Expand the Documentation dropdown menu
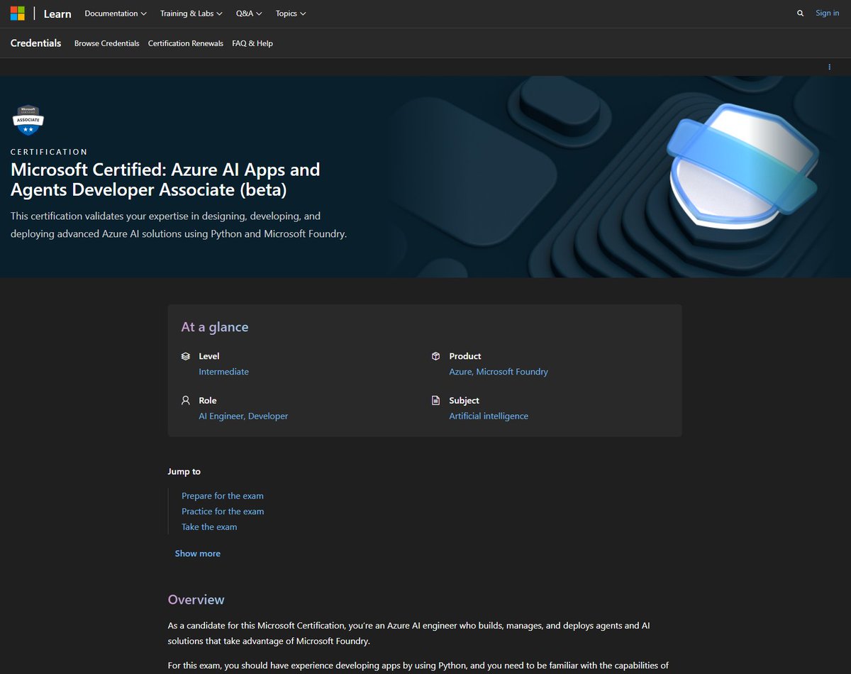This screenshot has height=674, width=851. pyautogui.click(x=116, y=13)
